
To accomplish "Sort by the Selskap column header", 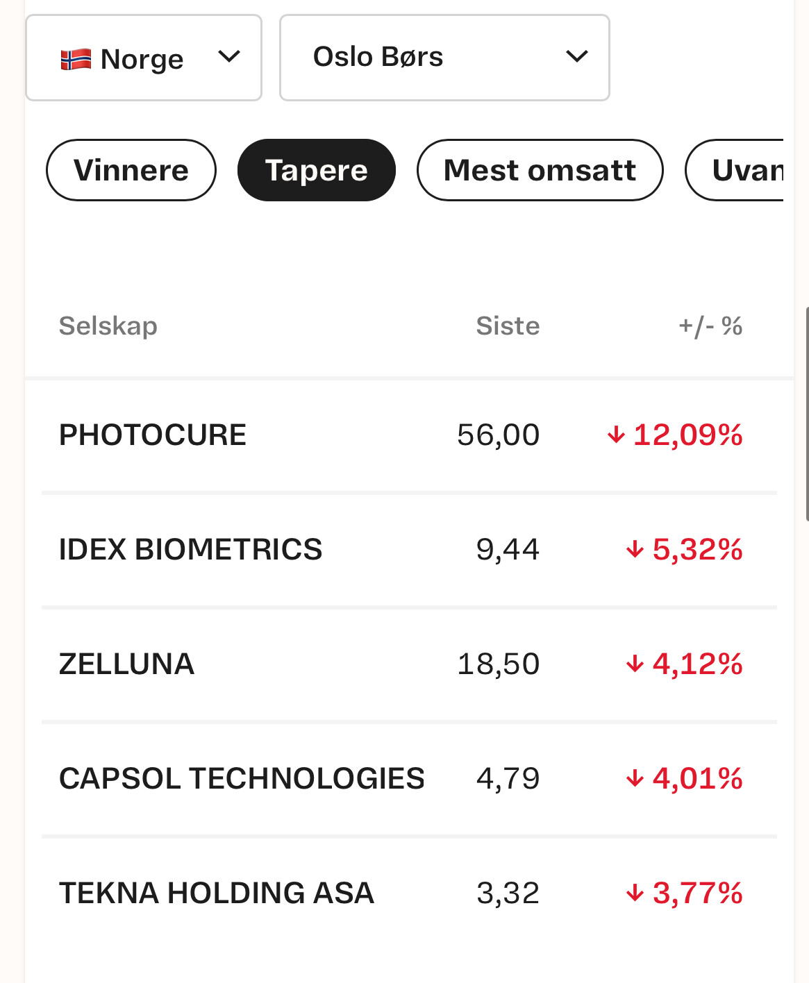I will coord(108,326).
